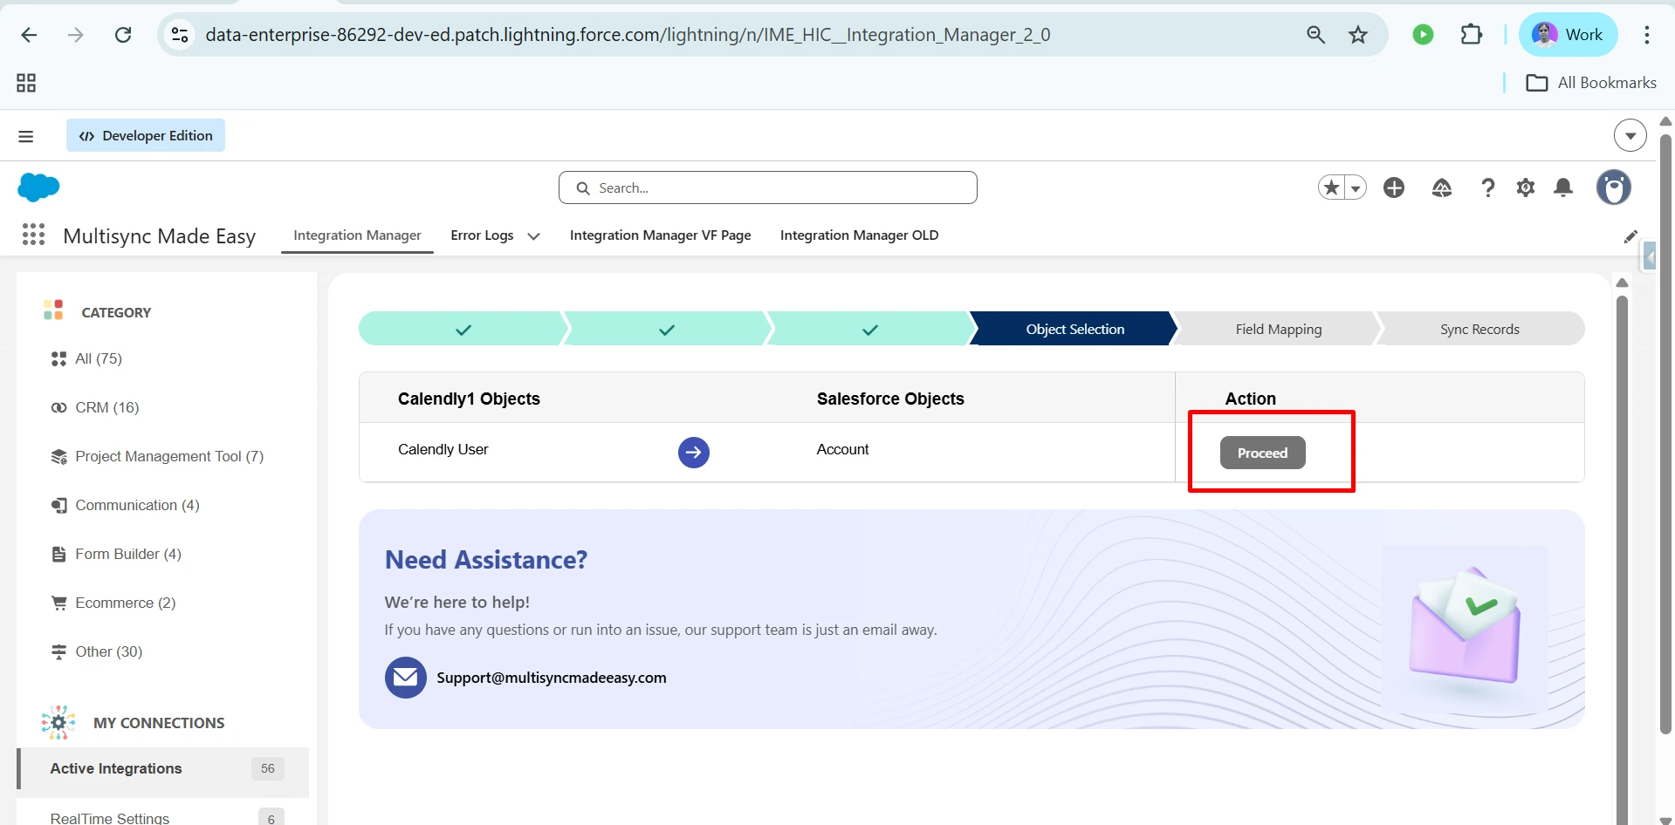This screenshot has height=825, width=1675.
Task: Open the Chrome three-dot menu
Action: point(1646,35)
